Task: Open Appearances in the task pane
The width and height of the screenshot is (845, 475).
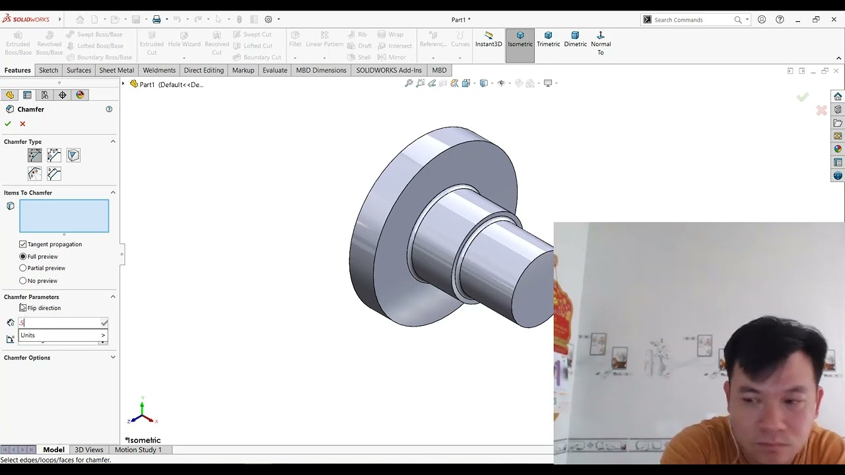Action: pos(838,149)
